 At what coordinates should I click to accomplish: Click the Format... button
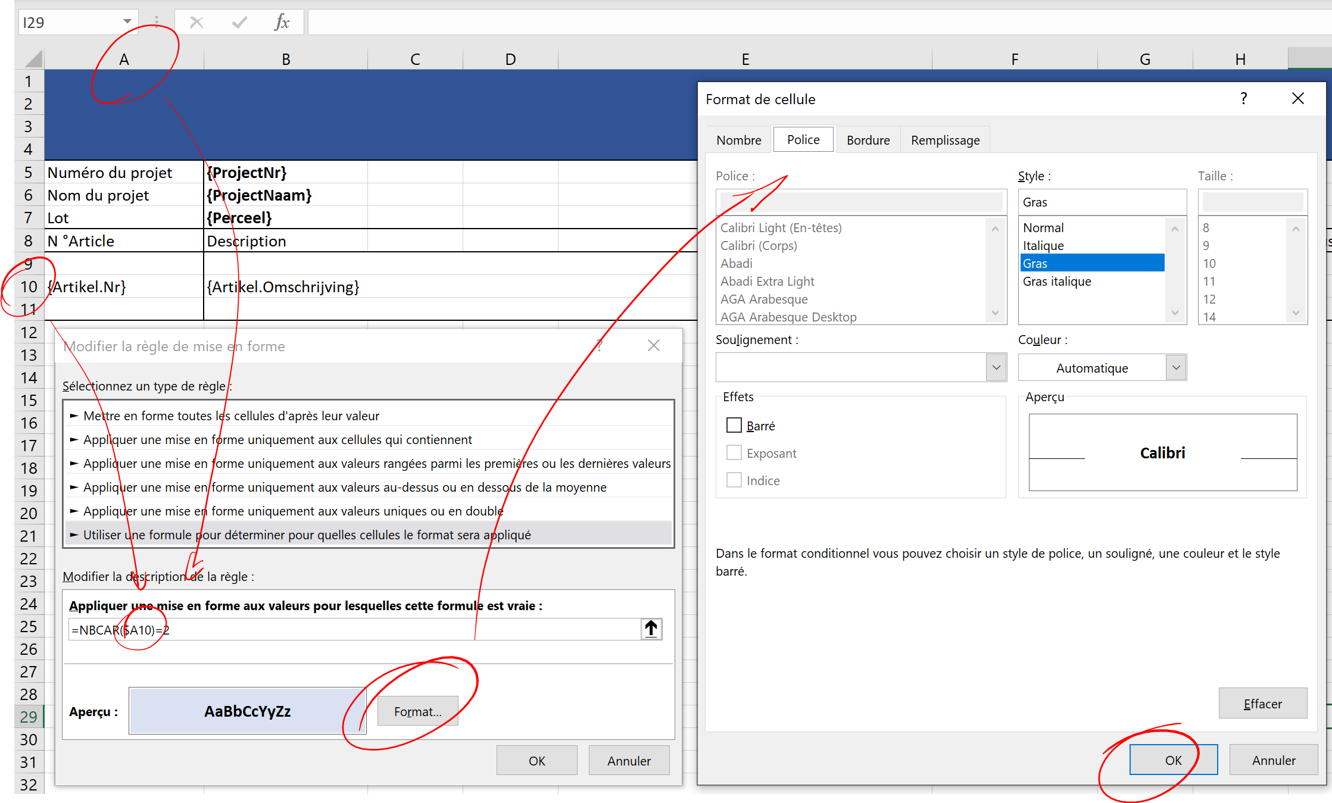coord(417,711)
